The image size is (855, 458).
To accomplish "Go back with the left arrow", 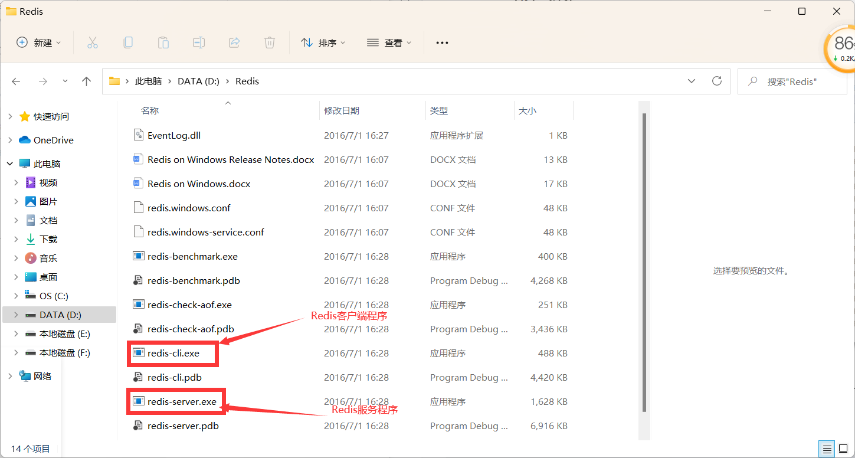I will tap(16, 81).
